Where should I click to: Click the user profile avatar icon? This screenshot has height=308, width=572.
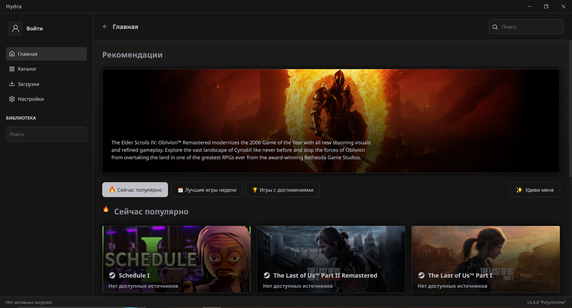point(15,29)
